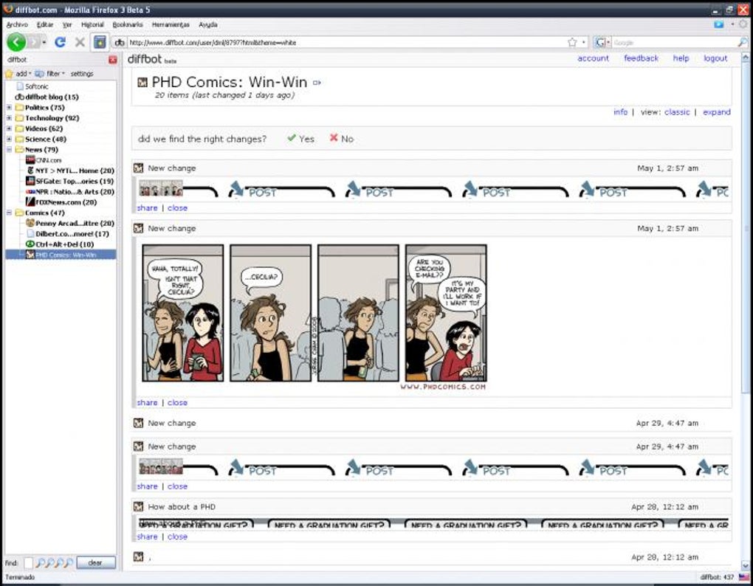Open search engine selector dropdown
753x586 pixels.
pyautogui.click(x=602, y=43)
